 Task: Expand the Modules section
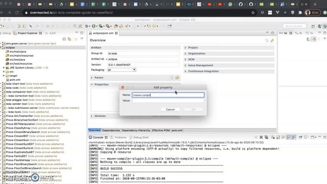point(92,116)
